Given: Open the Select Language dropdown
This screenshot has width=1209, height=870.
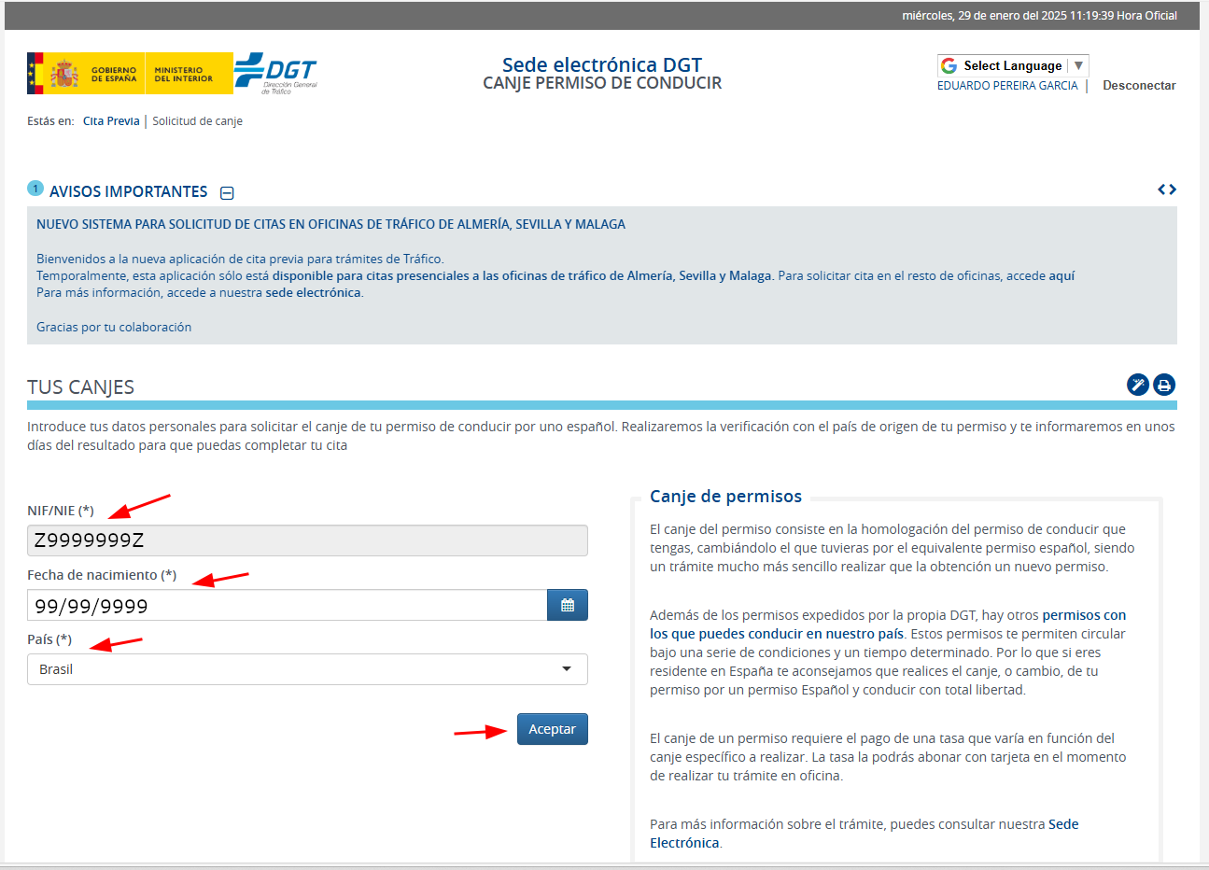Looking at the screenshot, I should (x=1013, y=65).
